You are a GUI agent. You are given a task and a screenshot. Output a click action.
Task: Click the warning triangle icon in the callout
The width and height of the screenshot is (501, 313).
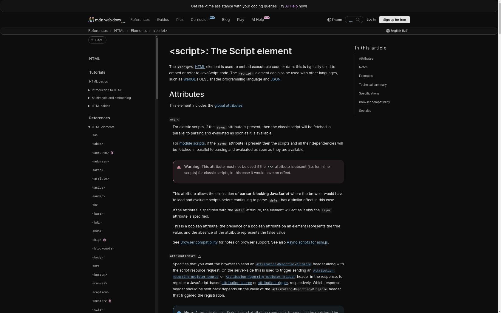pos(179,167)
